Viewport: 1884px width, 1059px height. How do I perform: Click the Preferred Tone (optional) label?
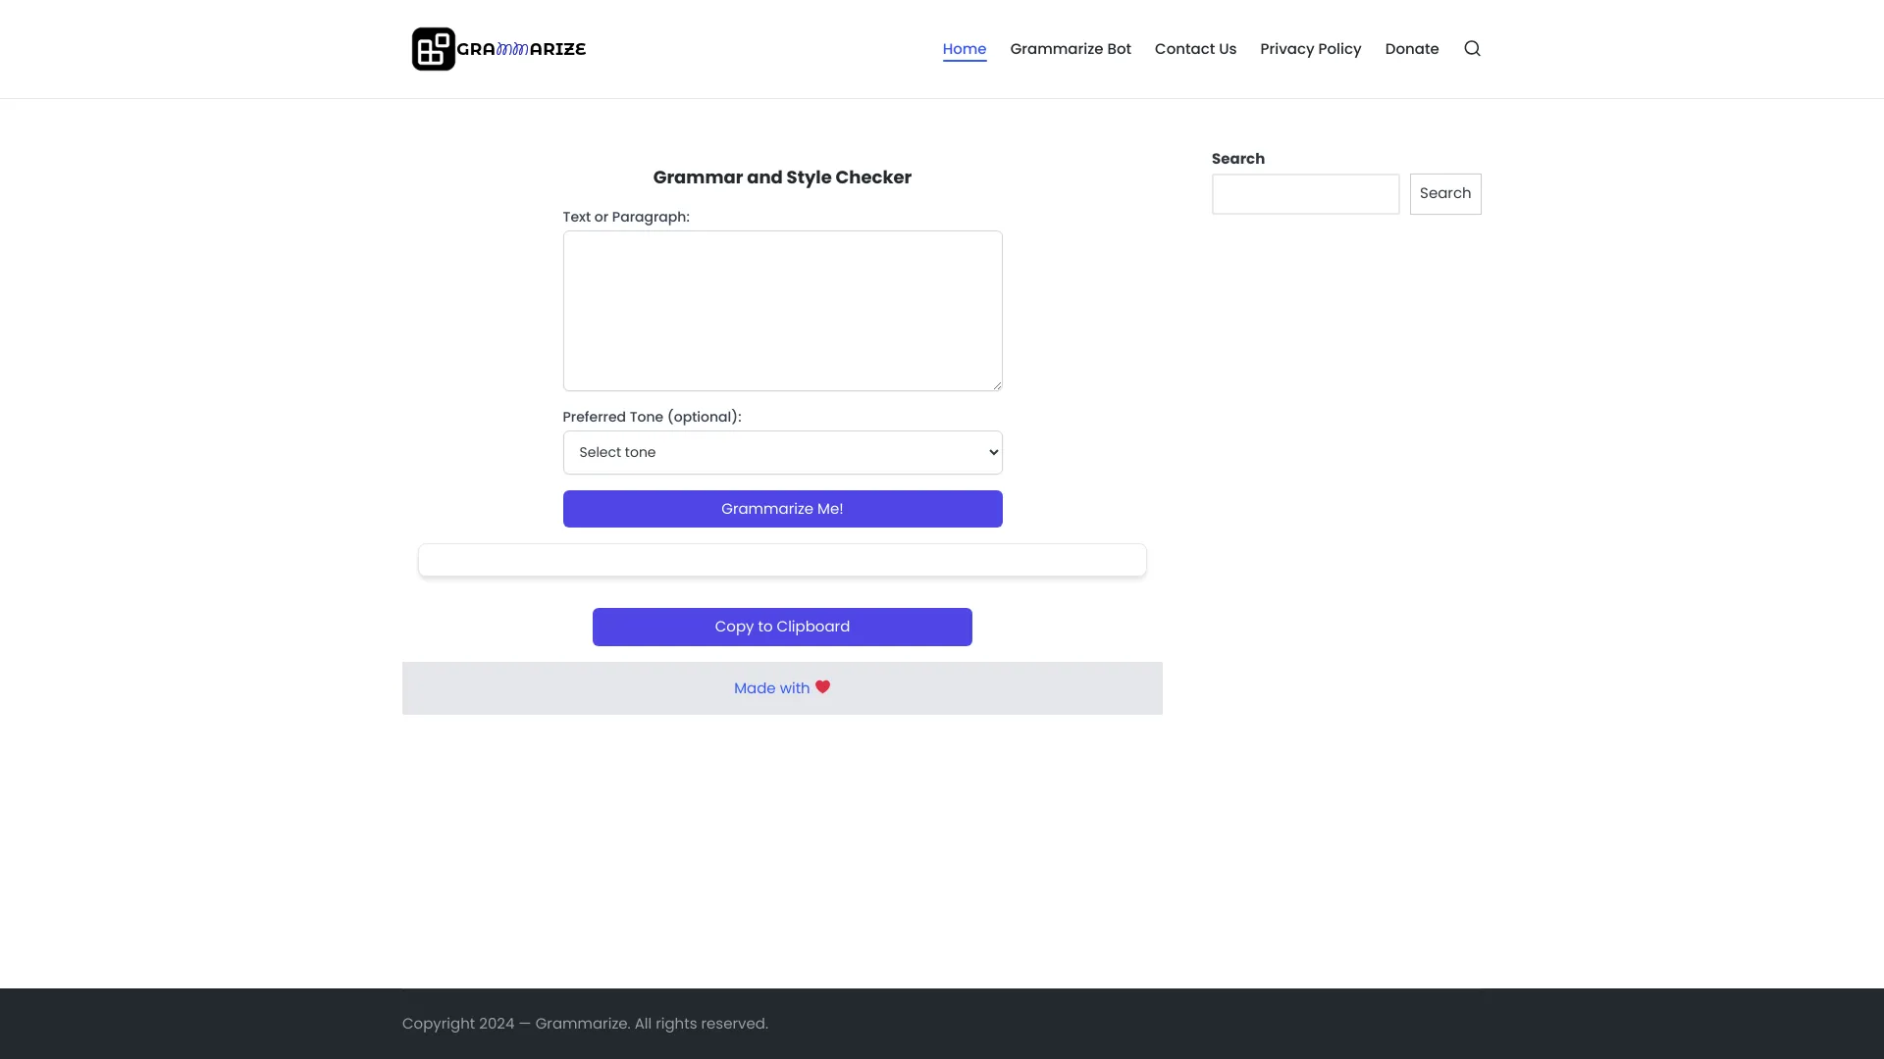pyautogui.click(x=652, y=417)
